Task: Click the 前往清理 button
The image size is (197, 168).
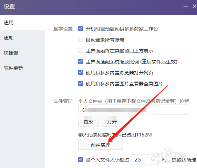Action: point(101,145)
